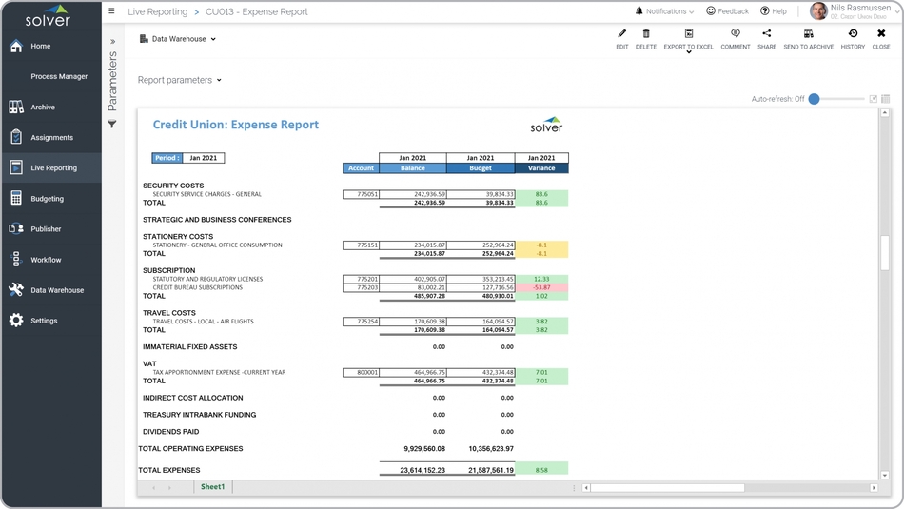
Task: Open the Notifications menu
Action: click(664, 11)
